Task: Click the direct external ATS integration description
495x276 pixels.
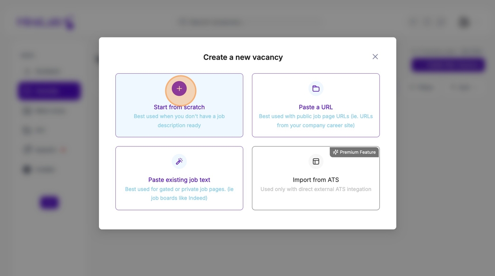Action: click(x=316, y=189)
